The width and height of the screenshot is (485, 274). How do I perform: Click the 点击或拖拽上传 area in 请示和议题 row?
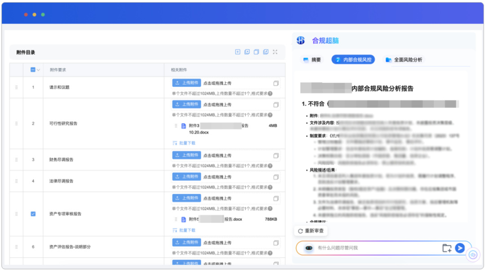click(217, 83)
